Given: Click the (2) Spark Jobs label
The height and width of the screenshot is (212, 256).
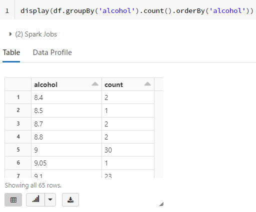Looking at the screenshot, I should [36, 34].
